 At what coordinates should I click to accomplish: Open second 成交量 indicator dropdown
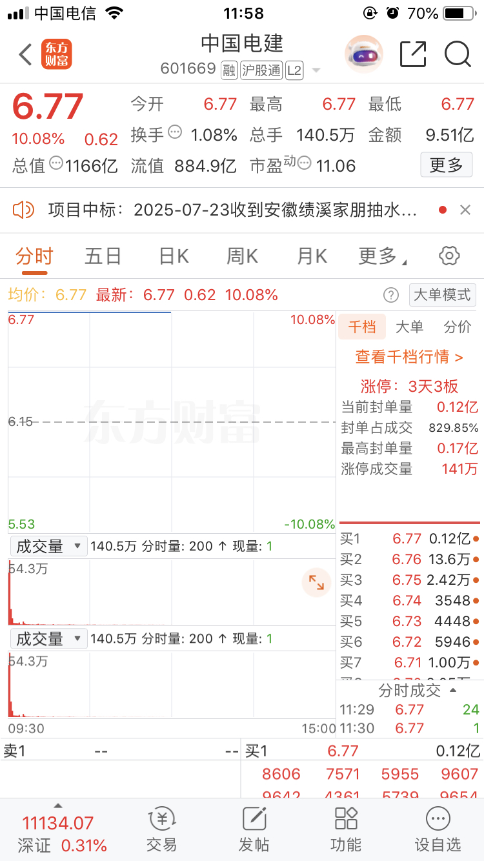(48, 639)
